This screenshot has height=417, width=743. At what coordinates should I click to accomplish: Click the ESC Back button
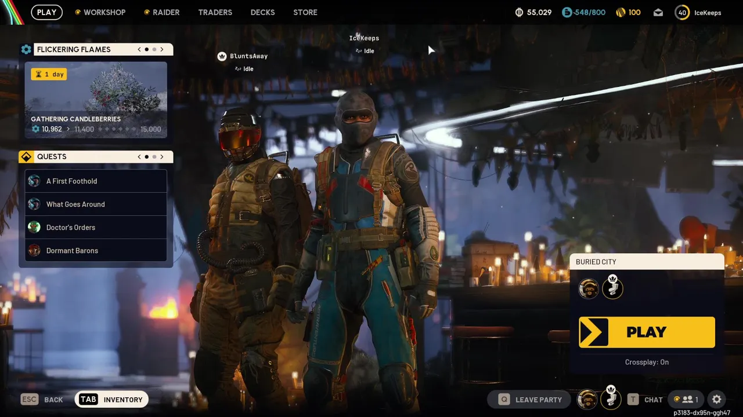click(42, 399)
